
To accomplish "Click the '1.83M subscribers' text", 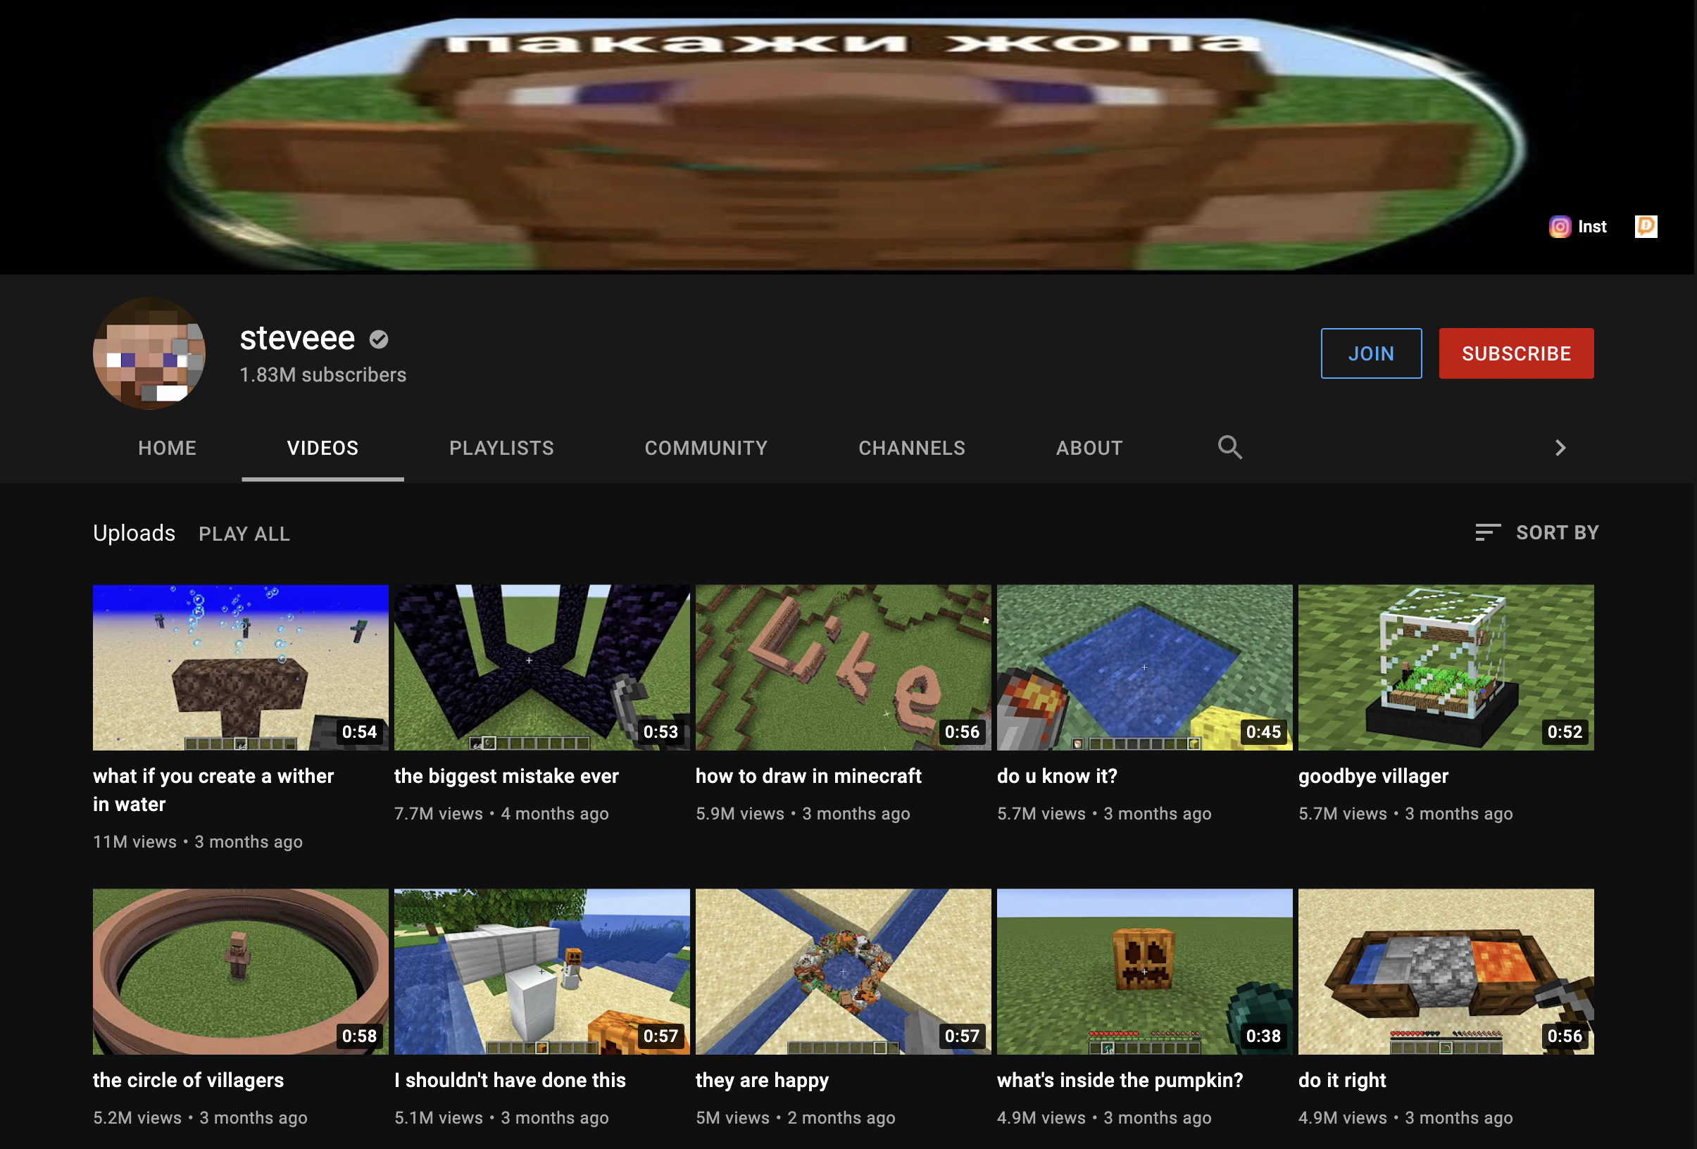I will (323, 375).
